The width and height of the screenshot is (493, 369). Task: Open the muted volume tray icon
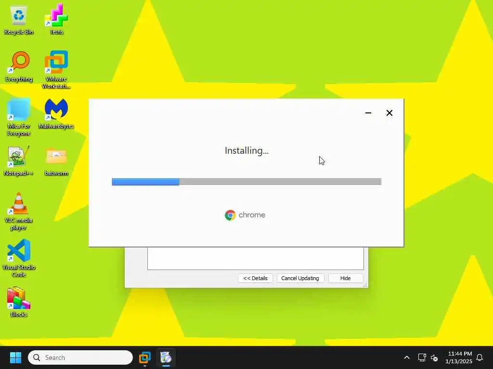point(434,357)
